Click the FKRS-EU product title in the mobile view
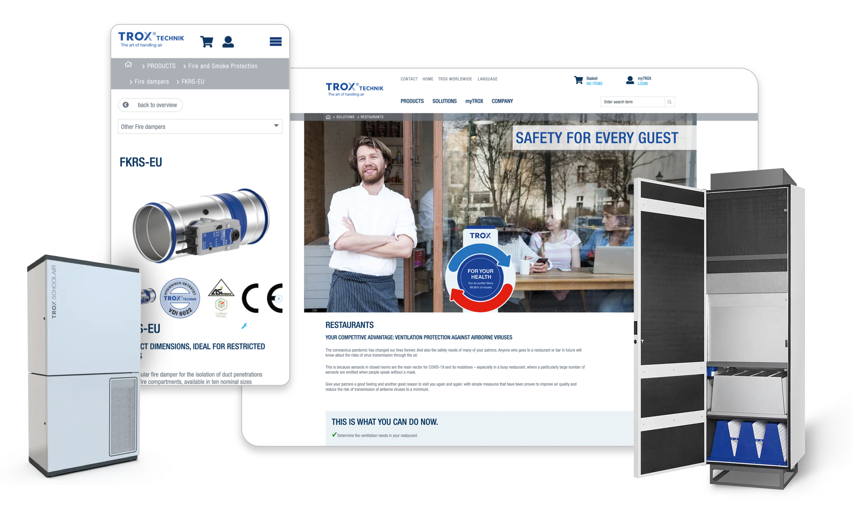852x514 pixels. (141, 162)
